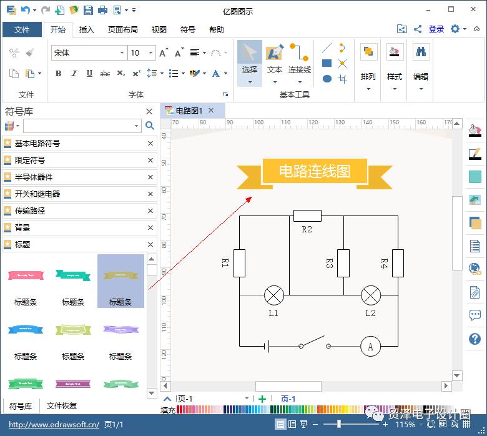The width and height of the screenshot is (487, 436).
Task: Open the settings gear dropdown
Action: (458, 29)
